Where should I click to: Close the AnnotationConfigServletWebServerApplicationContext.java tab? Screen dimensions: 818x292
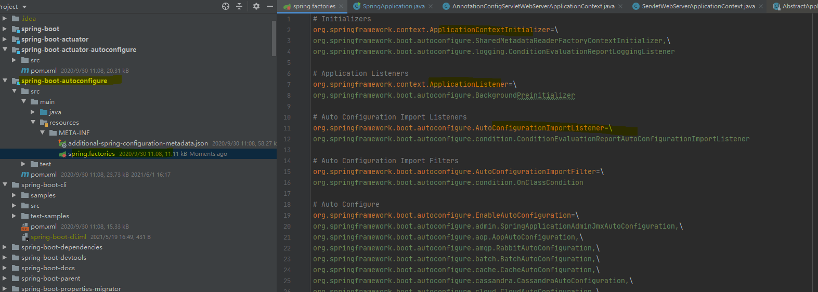coord(620,6)
